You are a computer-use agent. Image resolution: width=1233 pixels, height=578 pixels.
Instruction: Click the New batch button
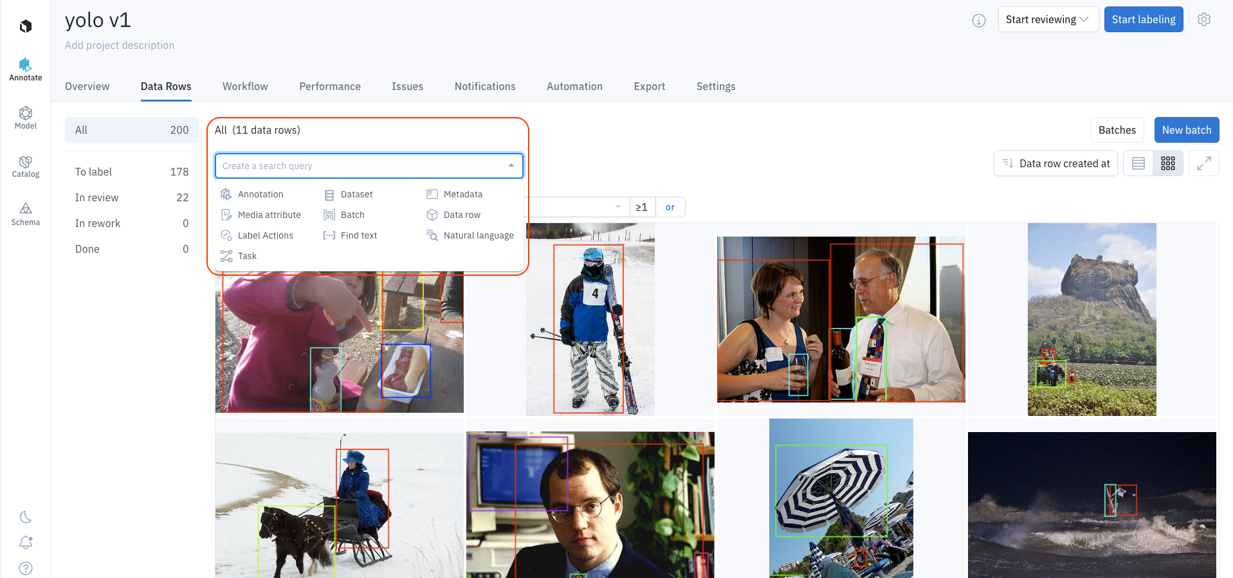(1187, 130)
